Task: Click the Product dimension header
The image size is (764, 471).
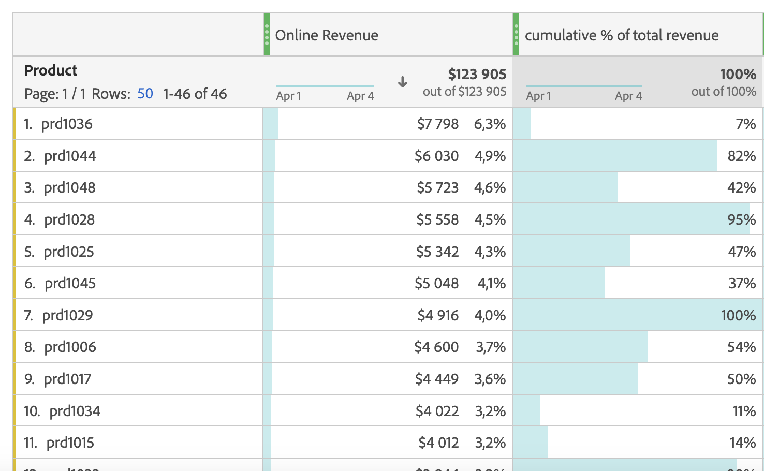Action: point(51,70)
